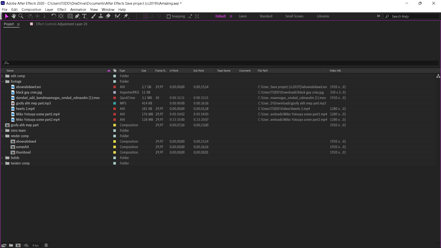Create a new composition from bottom bar
441x248 pixels.
coord(18,245)
